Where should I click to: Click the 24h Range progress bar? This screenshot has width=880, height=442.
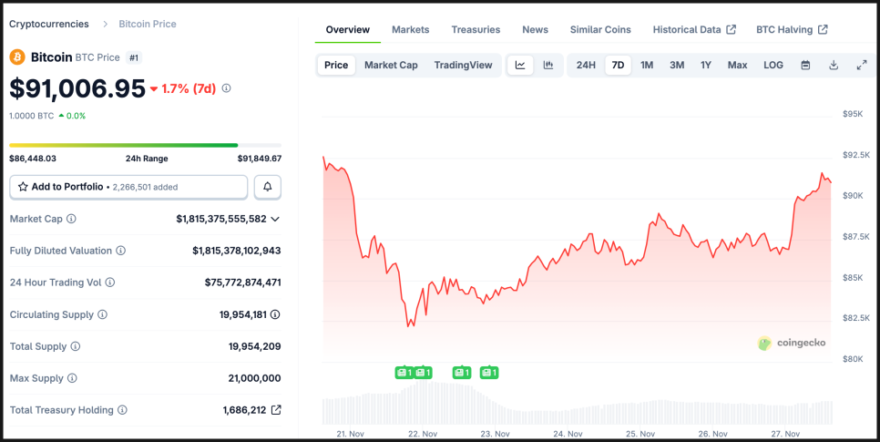pyautogui.click(x=145, y=145)
